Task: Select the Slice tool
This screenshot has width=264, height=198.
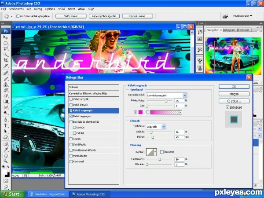Action: coord(6,66)
